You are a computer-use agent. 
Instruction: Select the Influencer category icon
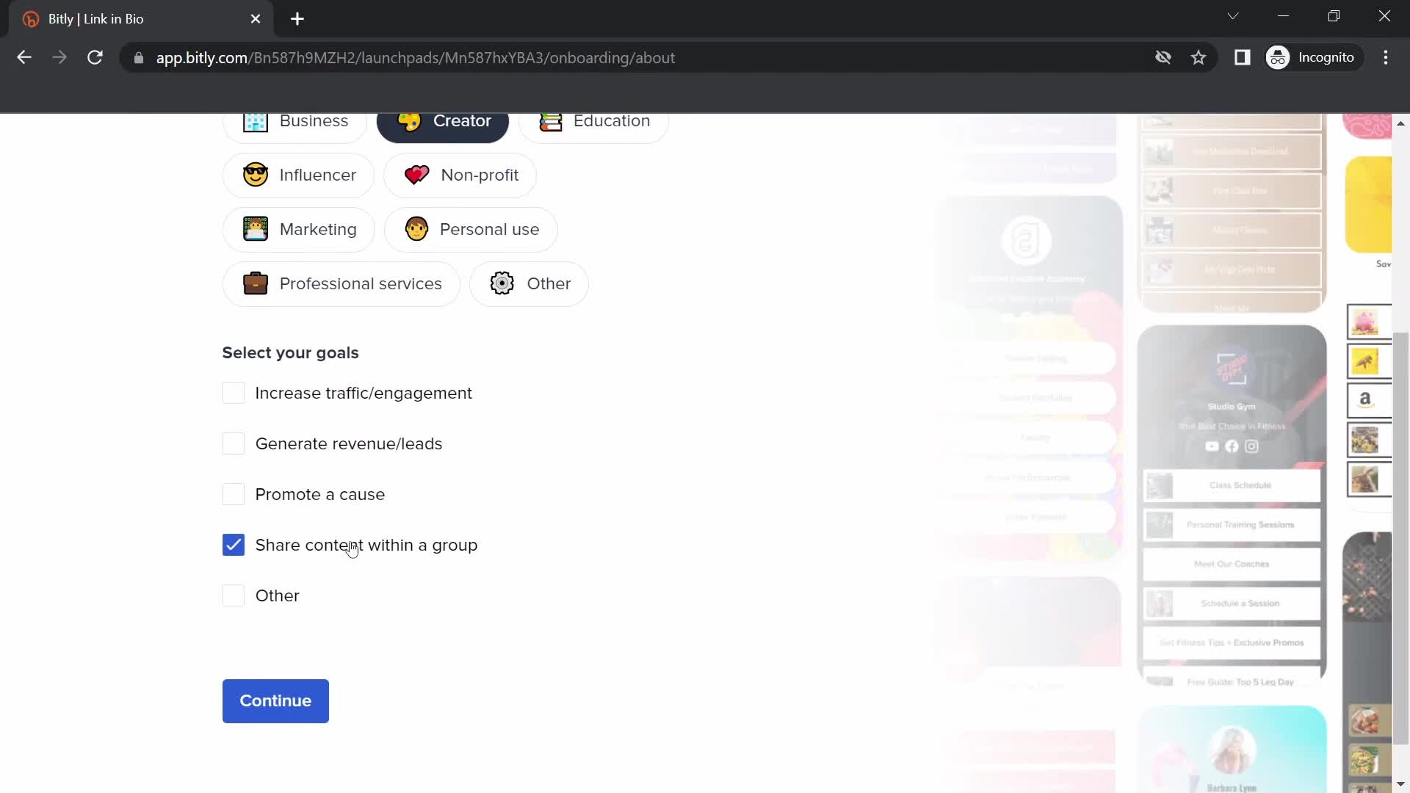(256, 174)
